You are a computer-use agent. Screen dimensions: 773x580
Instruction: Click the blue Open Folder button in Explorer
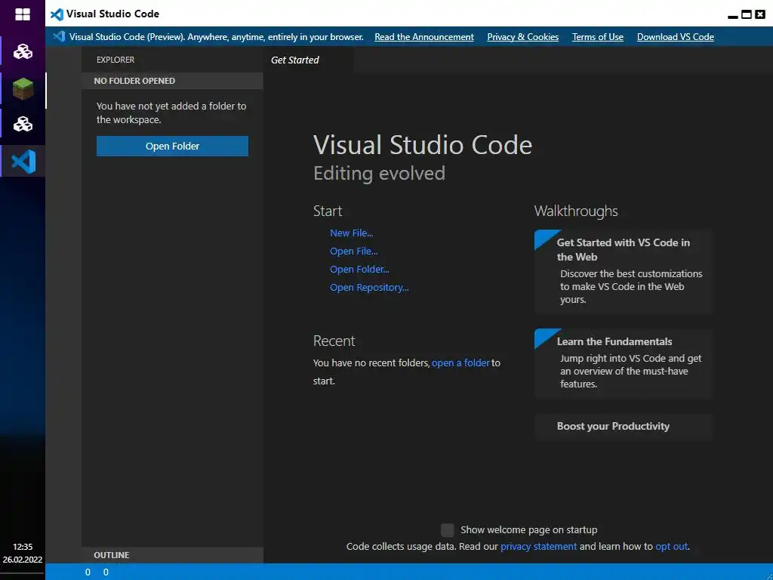pos(173,146)
